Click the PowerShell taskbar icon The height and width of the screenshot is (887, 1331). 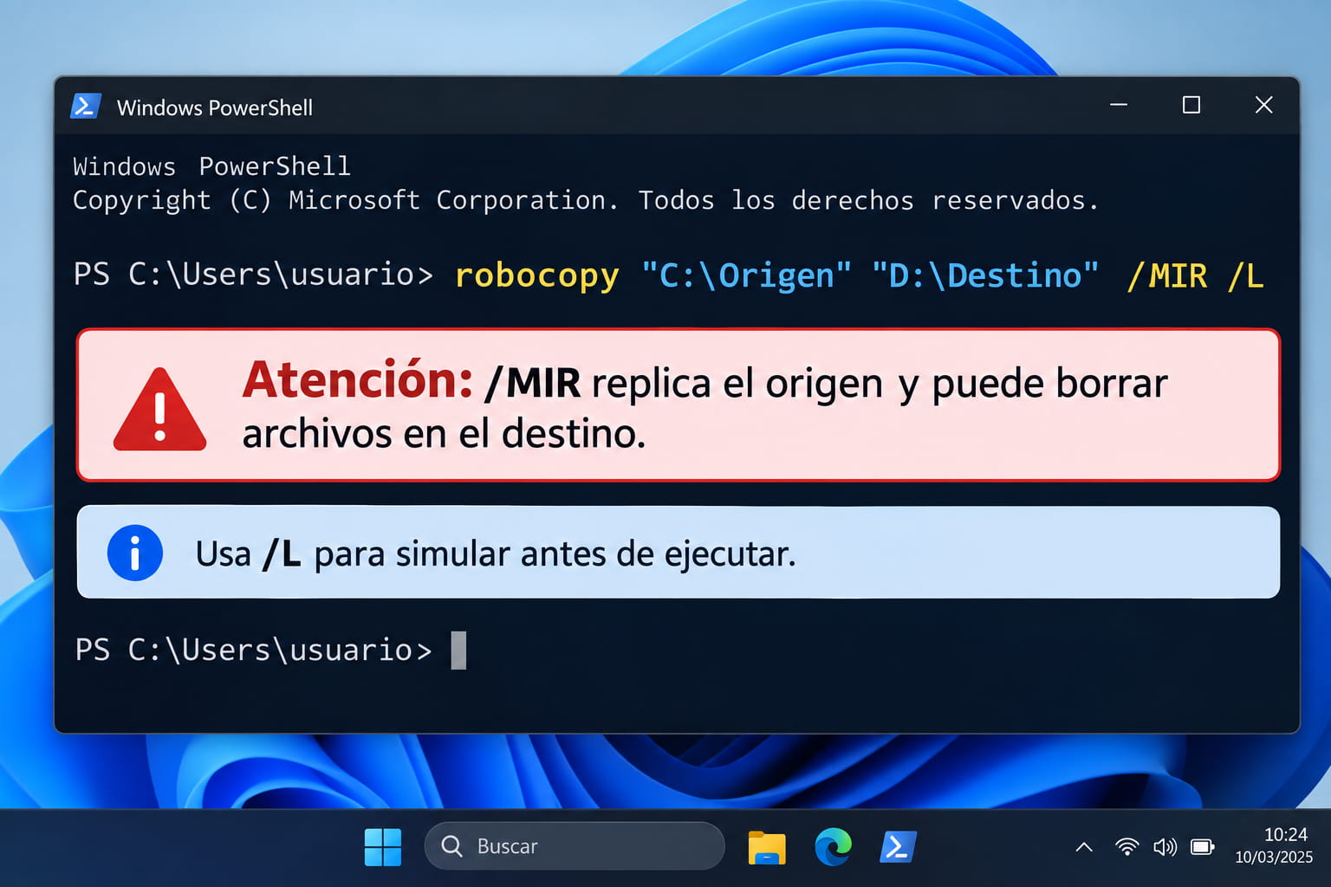pyautogui.click(x=898, y=846)
